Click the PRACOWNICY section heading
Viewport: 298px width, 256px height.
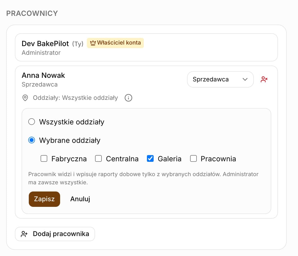32,14
